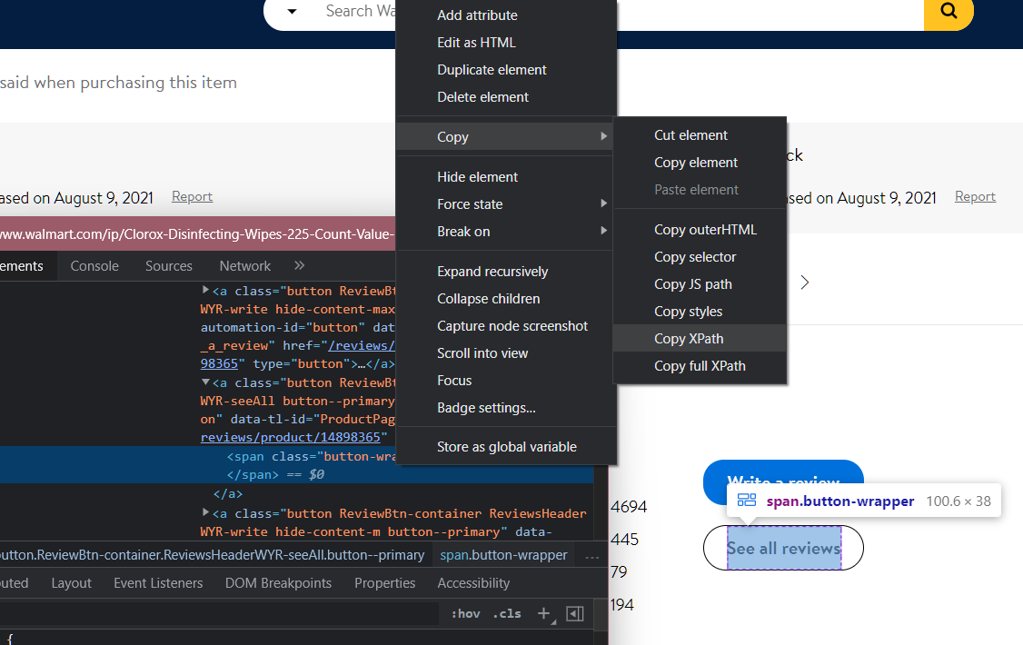Expand the WYR-write anchor node triangle
Image resolution: width=1023 pixels, height=645 pixels.
205,290
